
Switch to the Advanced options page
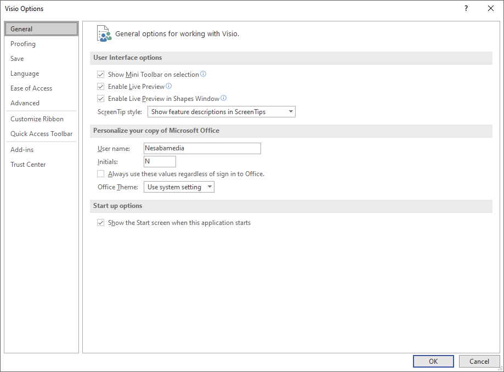[x=25, y=103]
